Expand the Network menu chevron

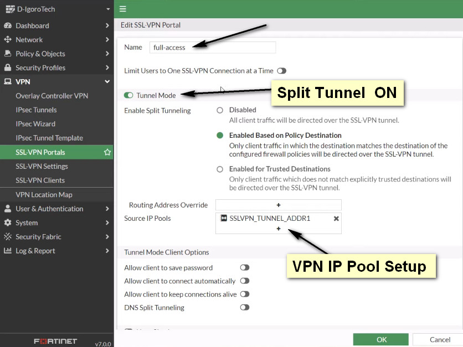[x=107, y=39]
